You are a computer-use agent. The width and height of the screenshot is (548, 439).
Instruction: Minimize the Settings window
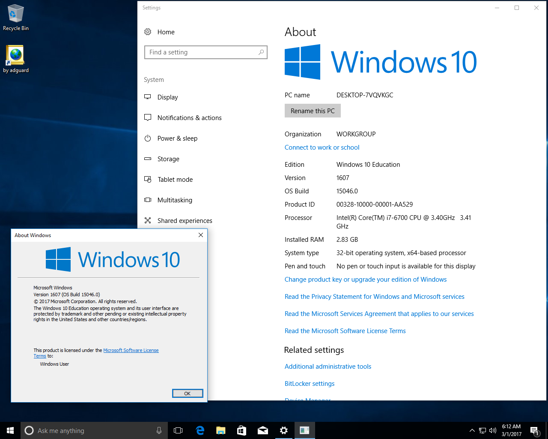pyautogui.click(x=497, y=8)
